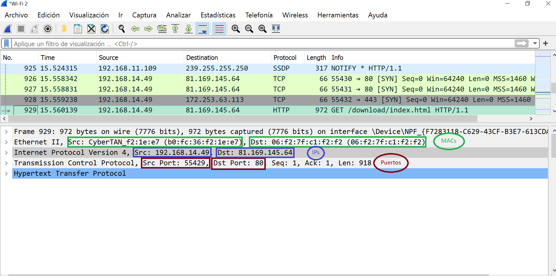This screenshot has height=276, width=556.
Task: Sort packets by Info column header
Action: coord(432,58)
